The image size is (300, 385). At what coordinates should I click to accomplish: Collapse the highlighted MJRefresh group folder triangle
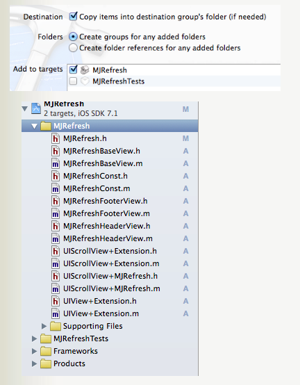tap(34, 126)
